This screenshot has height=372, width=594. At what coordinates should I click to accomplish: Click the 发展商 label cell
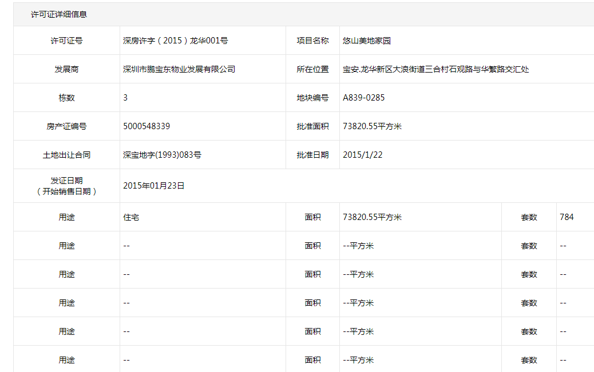pos(67,69)
